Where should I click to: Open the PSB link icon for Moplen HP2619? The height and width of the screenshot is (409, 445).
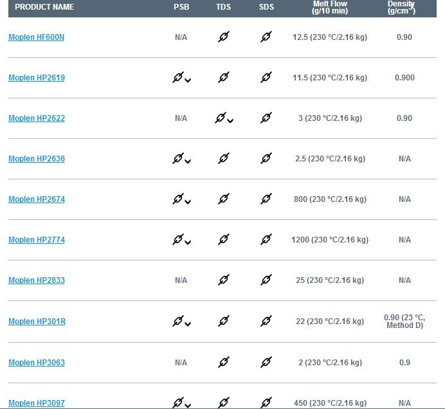[x=178, y=77]
